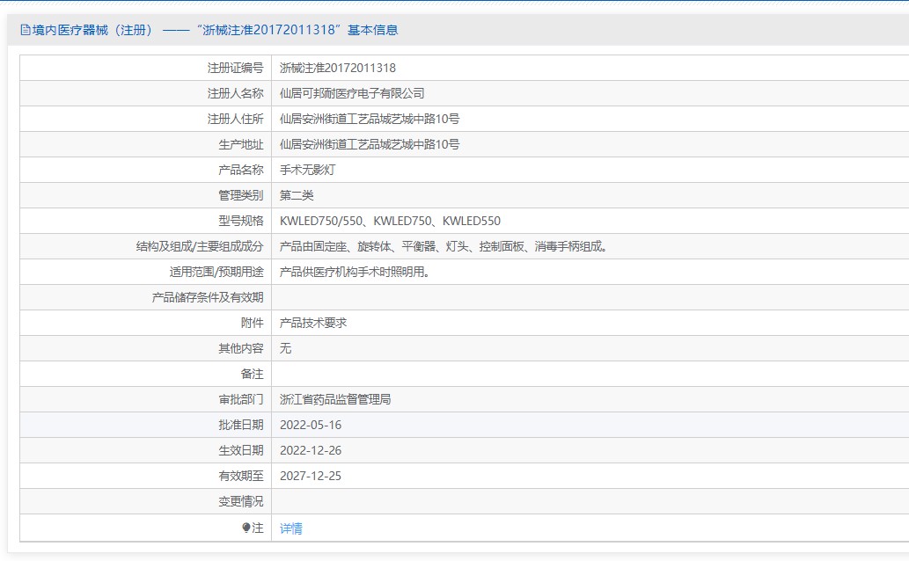Image resolution: width=909 pixels, height=561 pixels.
Task: Click the 管理类别 label
Action: point(240,195)
